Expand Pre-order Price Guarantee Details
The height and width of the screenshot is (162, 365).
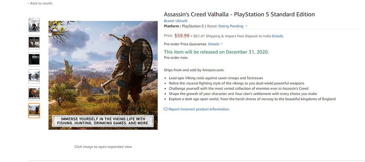(215, 44)
